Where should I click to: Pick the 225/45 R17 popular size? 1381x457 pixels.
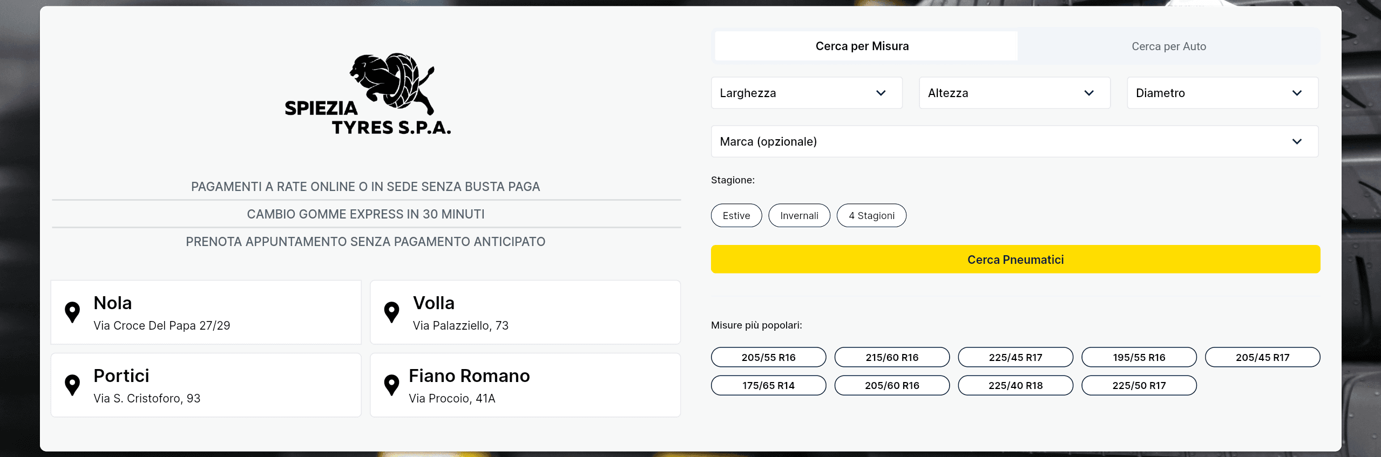pos(1015,357)
